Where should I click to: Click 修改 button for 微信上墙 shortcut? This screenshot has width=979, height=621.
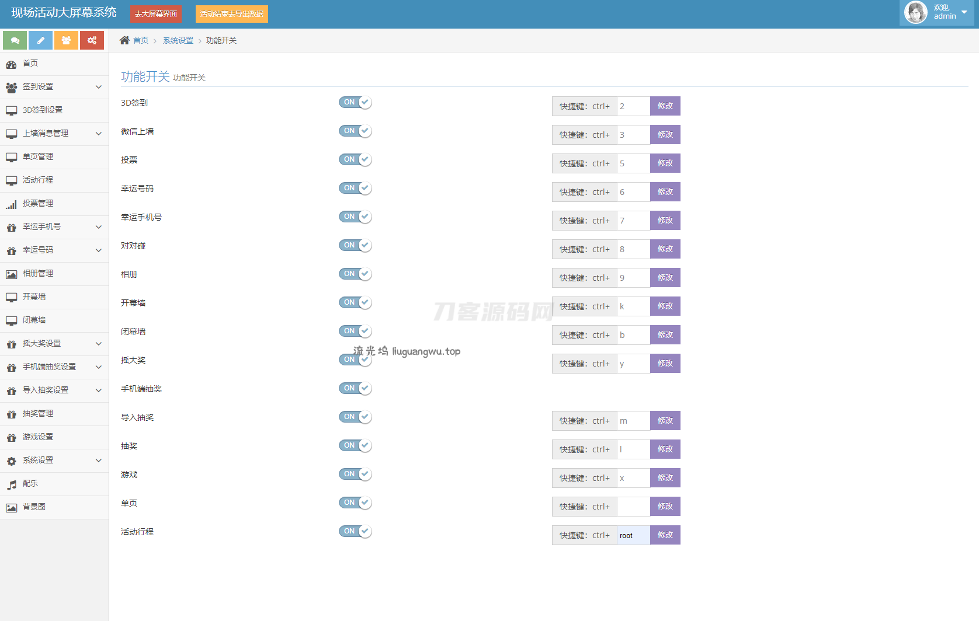pyautogui.click(x=665, y=135)
